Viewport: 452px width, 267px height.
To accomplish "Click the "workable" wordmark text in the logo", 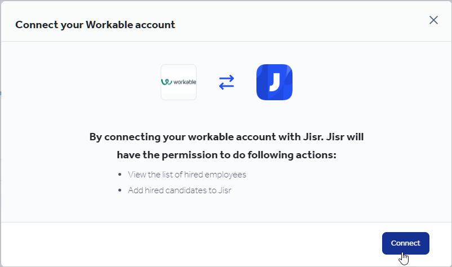I will click(184, 82).
